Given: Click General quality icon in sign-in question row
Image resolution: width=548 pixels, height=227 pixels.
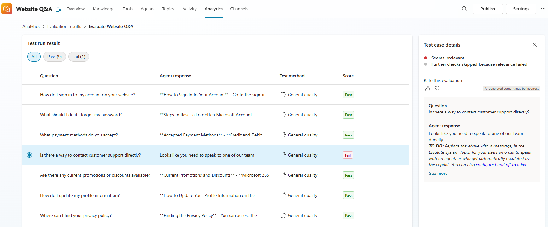Looking at the screenshot, I should tap(283, 95).
